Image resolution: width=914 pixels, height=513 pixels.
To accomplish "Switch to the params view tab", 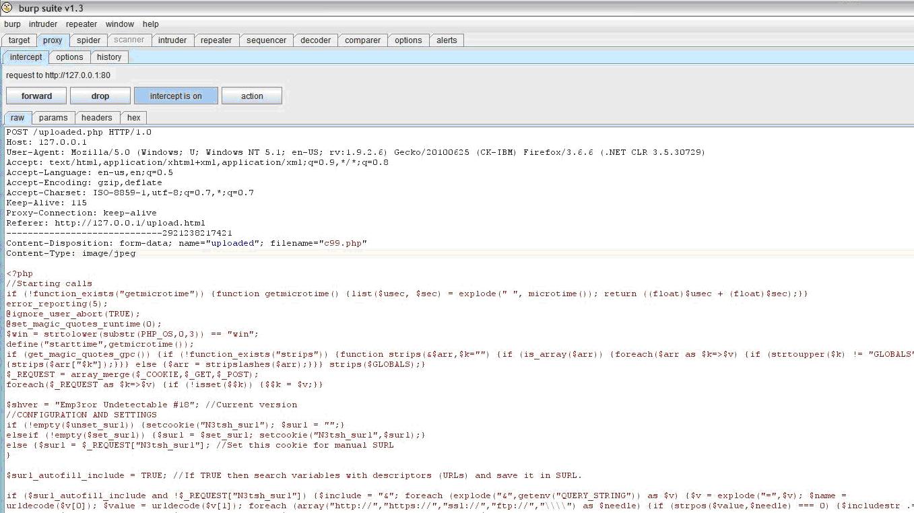I will pyautogui.click(x=53, y=118).
